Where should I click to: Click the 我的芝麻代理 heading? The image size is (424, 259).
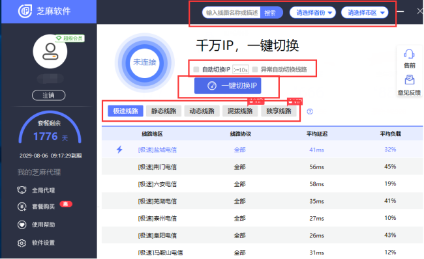point(39,172)
